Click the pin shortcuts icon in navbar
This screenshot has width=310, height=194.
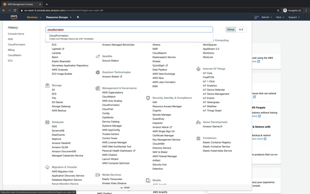tap(78, 17)
